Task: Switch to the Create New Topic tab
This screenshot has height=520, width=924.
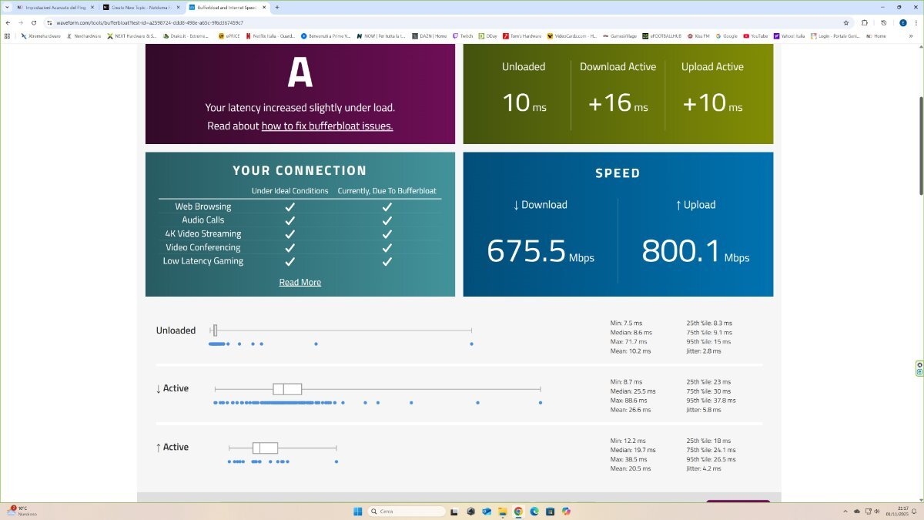Action: pyautogui.click(x=139, y=7)
